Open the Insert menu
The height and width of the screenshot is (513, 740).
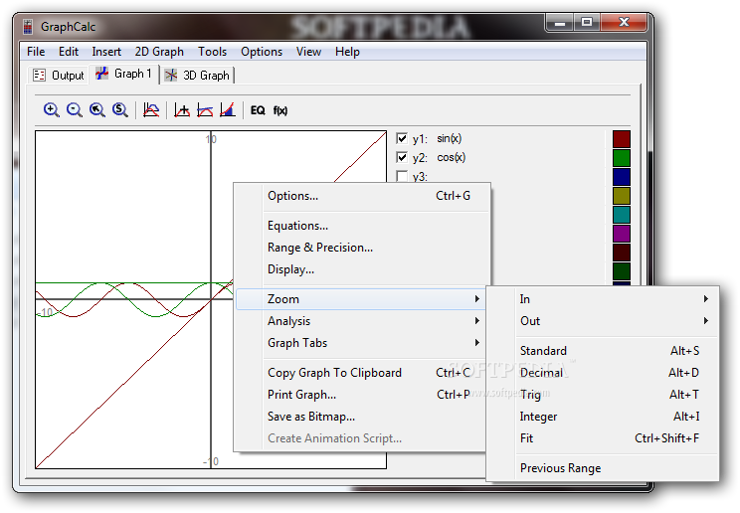[106, 52]
